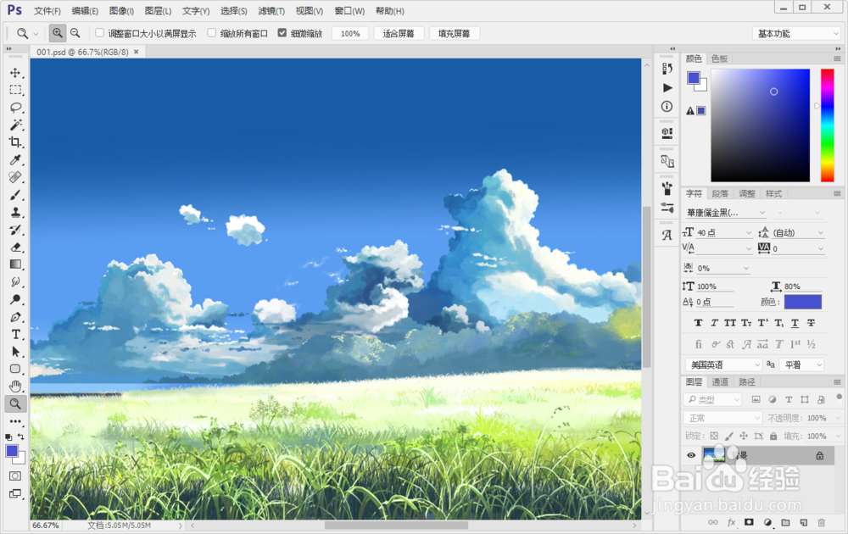
Task: Click the Zoom In option icon
Action: click(58, 33)
